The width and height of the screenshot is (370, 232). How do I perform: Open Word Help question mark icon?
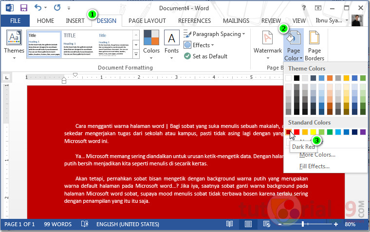pyautogui.click(x=304, y=8)
